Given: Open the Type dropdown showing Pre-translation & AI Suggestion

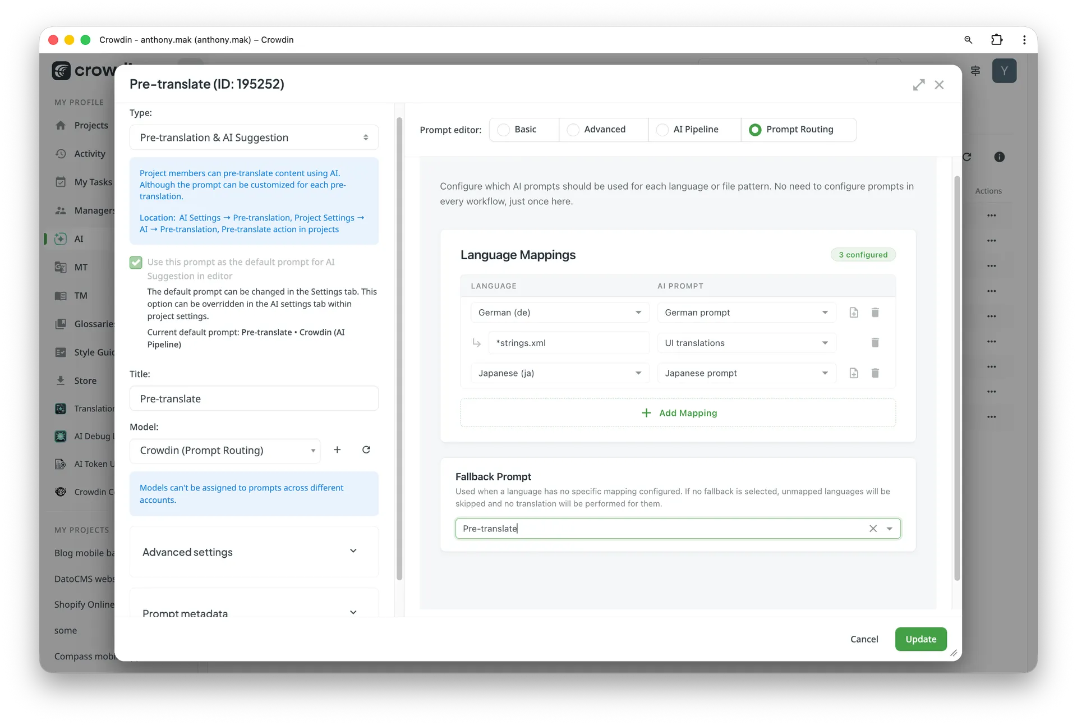Looking at the screenshot, I should (254, 137).
